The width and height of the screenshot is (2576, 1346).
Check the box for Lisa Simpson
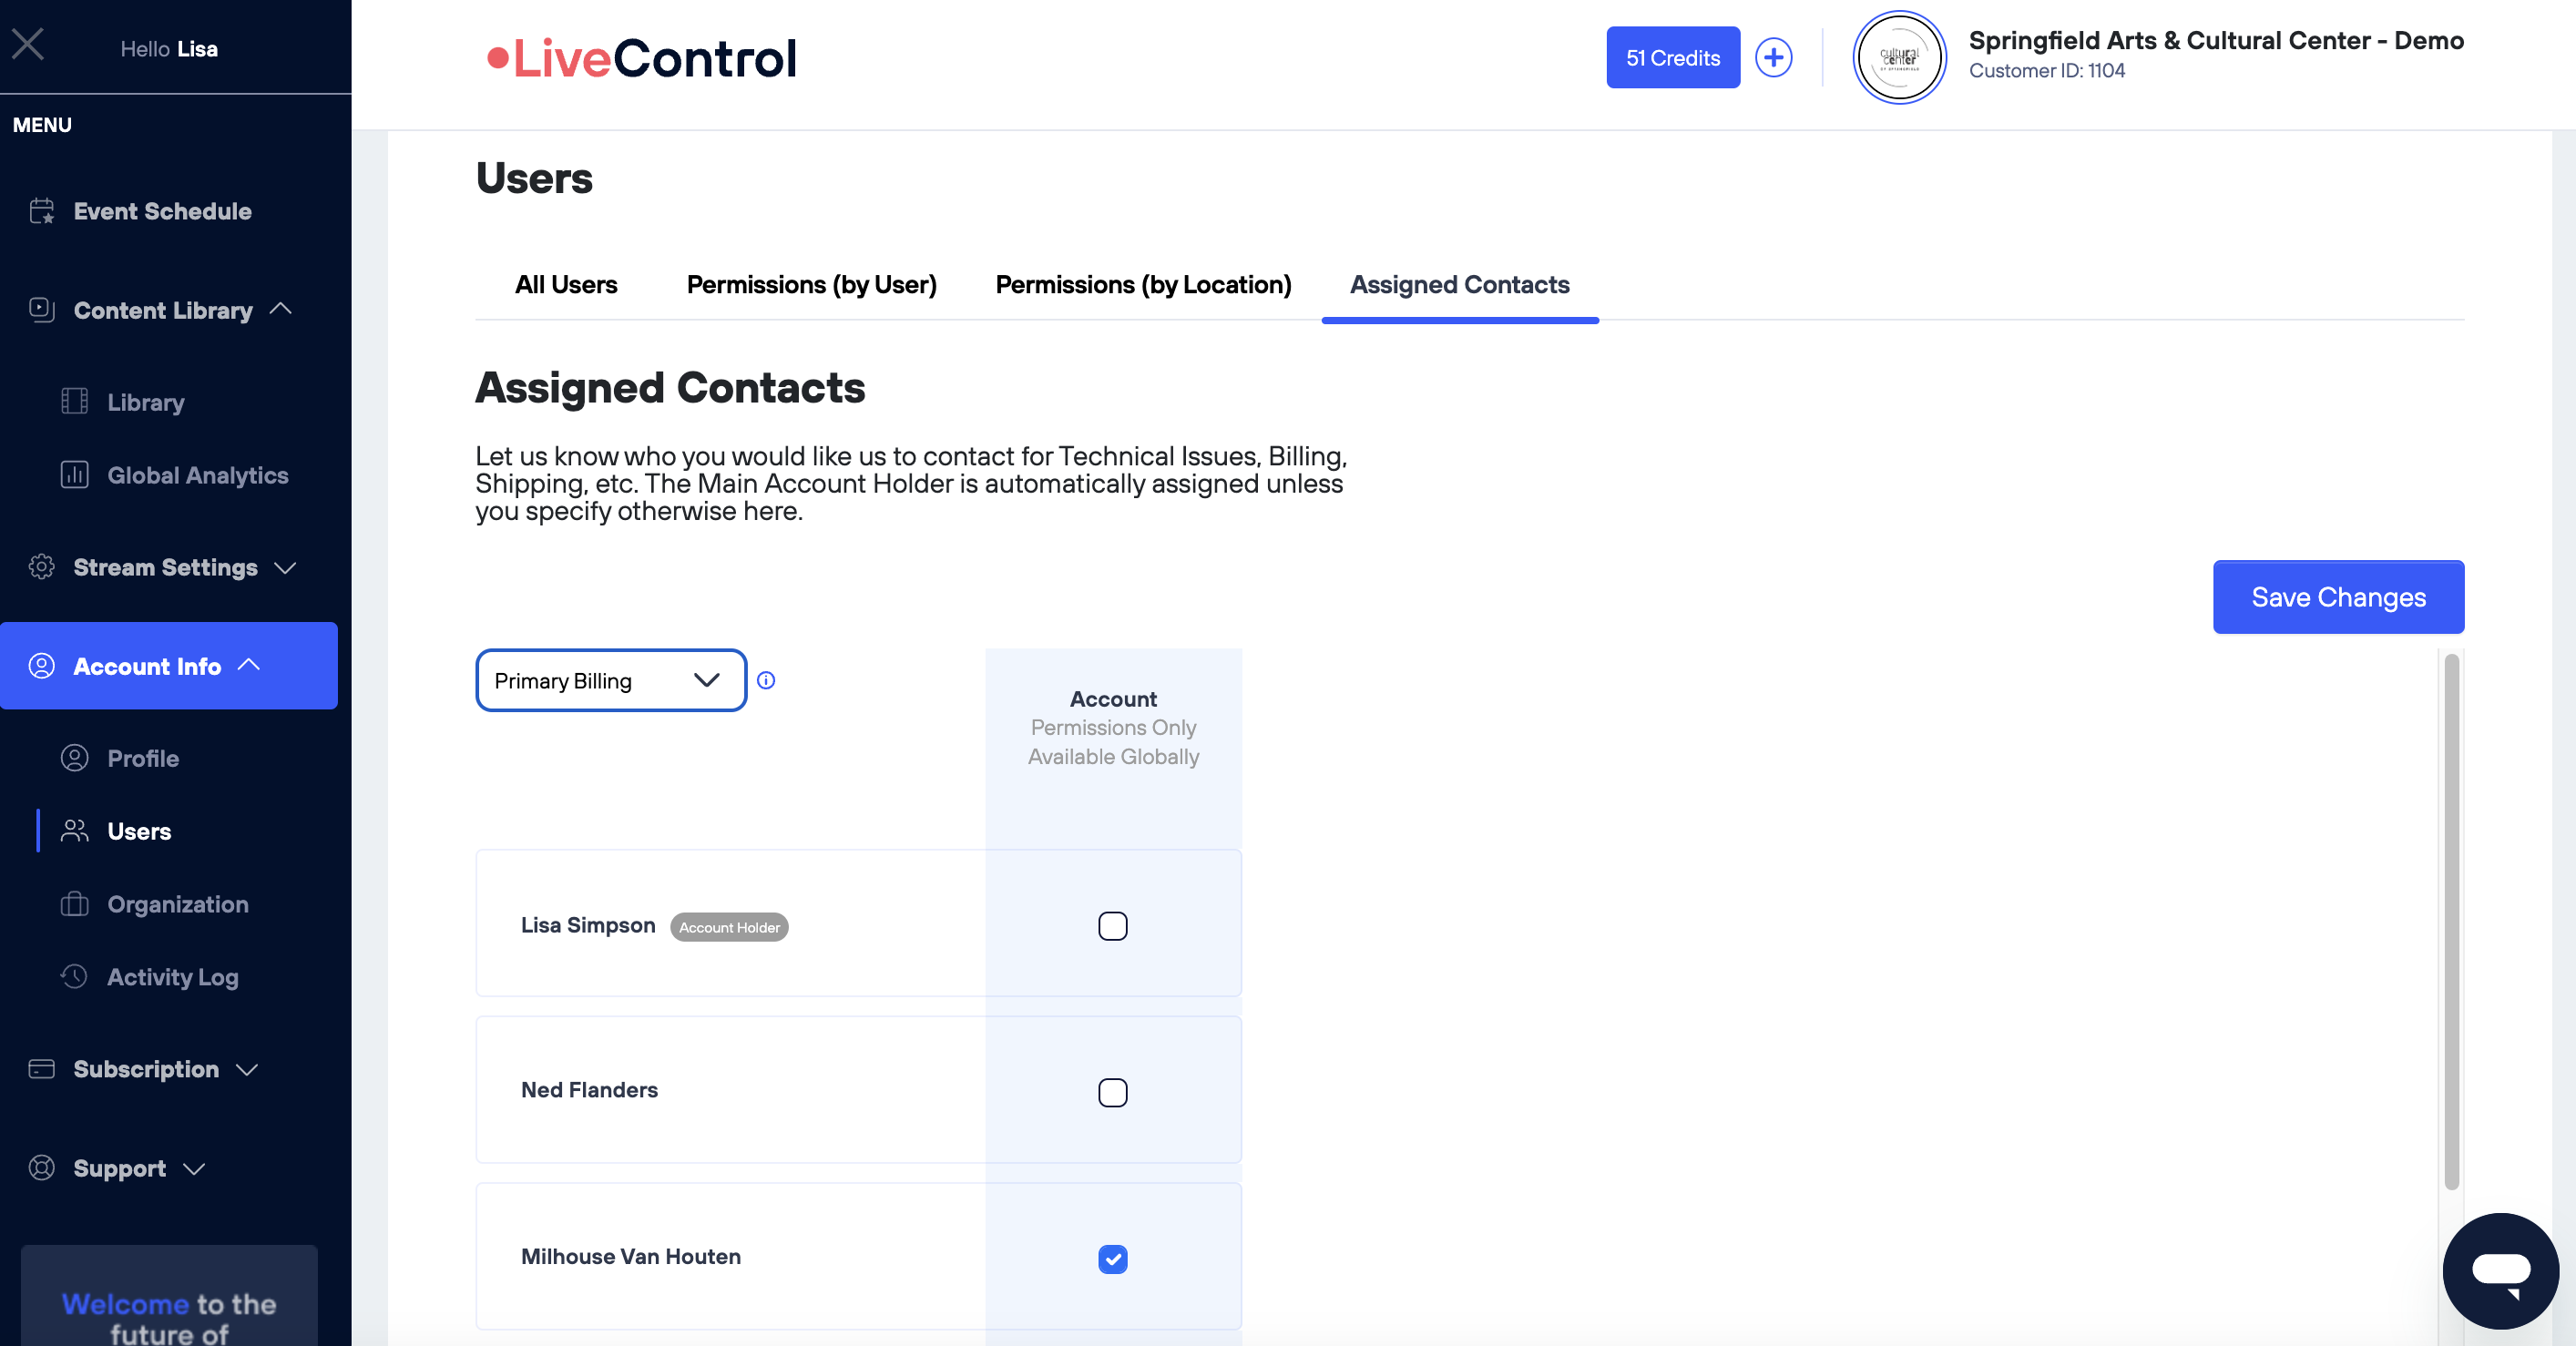(x=1112, y=926)
